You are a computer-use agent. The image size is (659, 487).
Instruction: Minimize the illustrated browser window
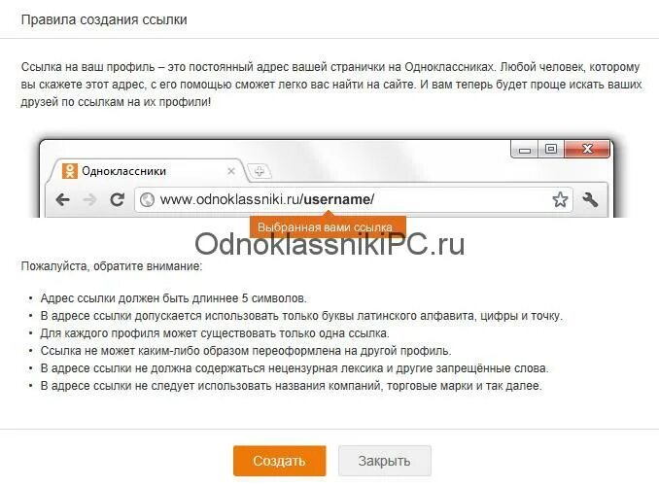point(525,150)
